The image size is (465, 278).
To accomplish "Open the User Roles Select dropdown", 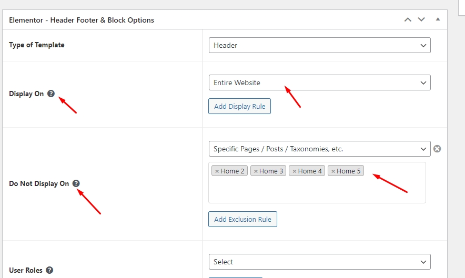I will (x=319, y=262).
